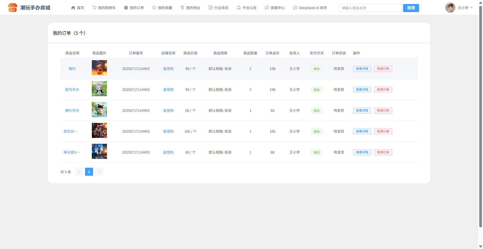Open the shopping cart icon
Viewport: 483px width, 249px height.
point(94,8)
